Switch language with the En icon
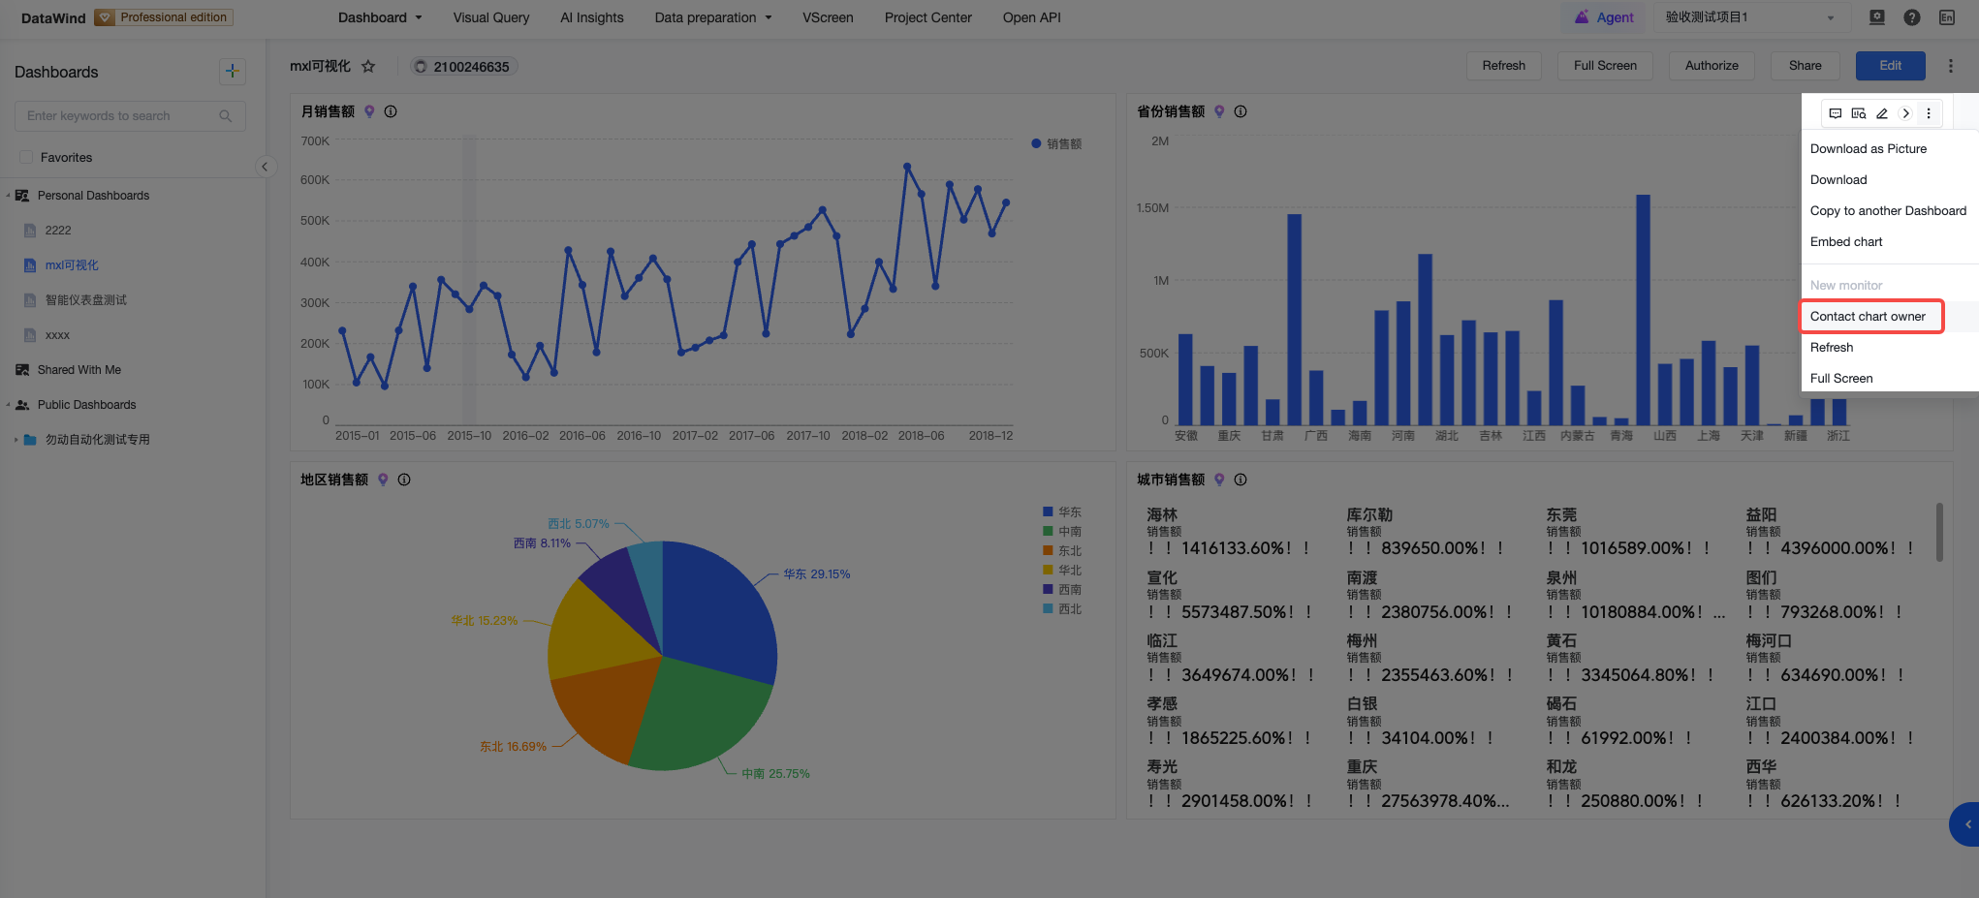 click(x=1946, y=17)
